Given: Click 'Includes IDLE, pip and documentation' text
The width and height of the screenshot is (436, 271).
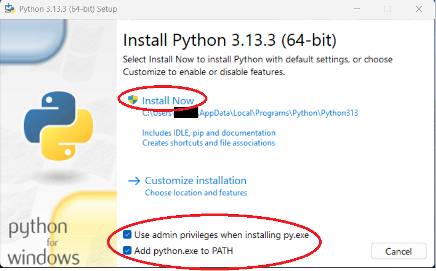Looking at the screenshot, I should (x=208, y=133).
